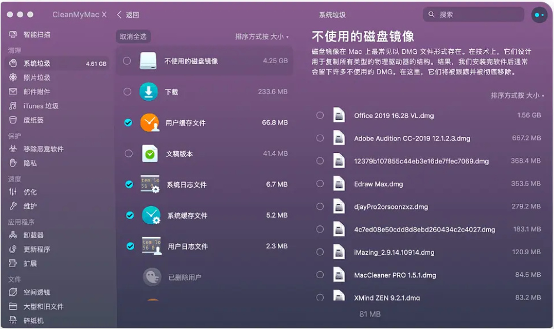554x329 pixels.
Task: Click the 不使用的磁盘镜像 drive icon
Action: point(148,61)
